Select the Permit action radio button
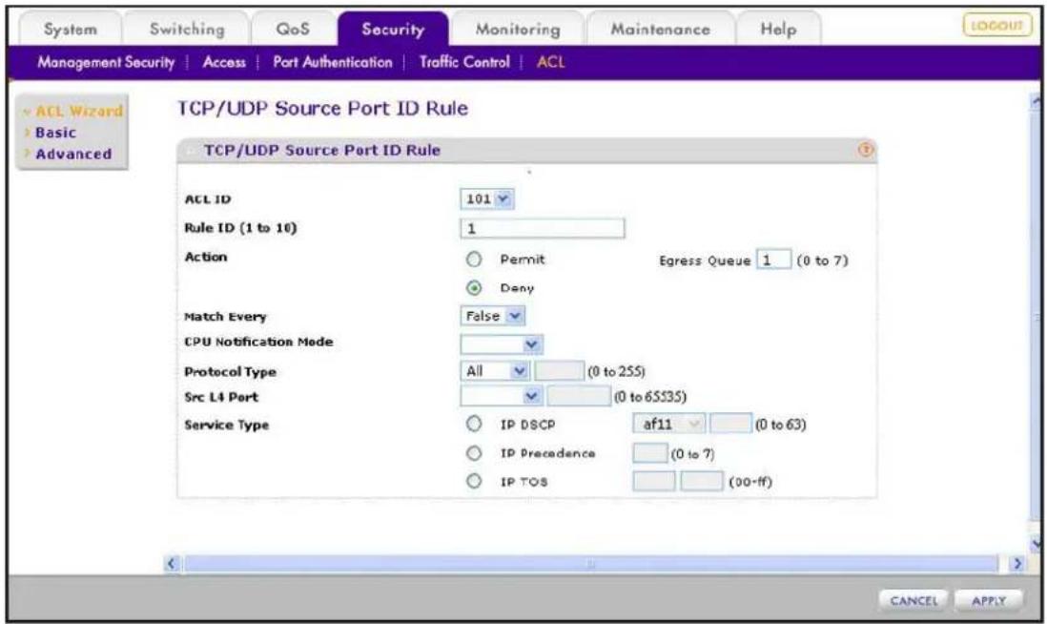Screen dimensions: 1047x624 [473, 260]
